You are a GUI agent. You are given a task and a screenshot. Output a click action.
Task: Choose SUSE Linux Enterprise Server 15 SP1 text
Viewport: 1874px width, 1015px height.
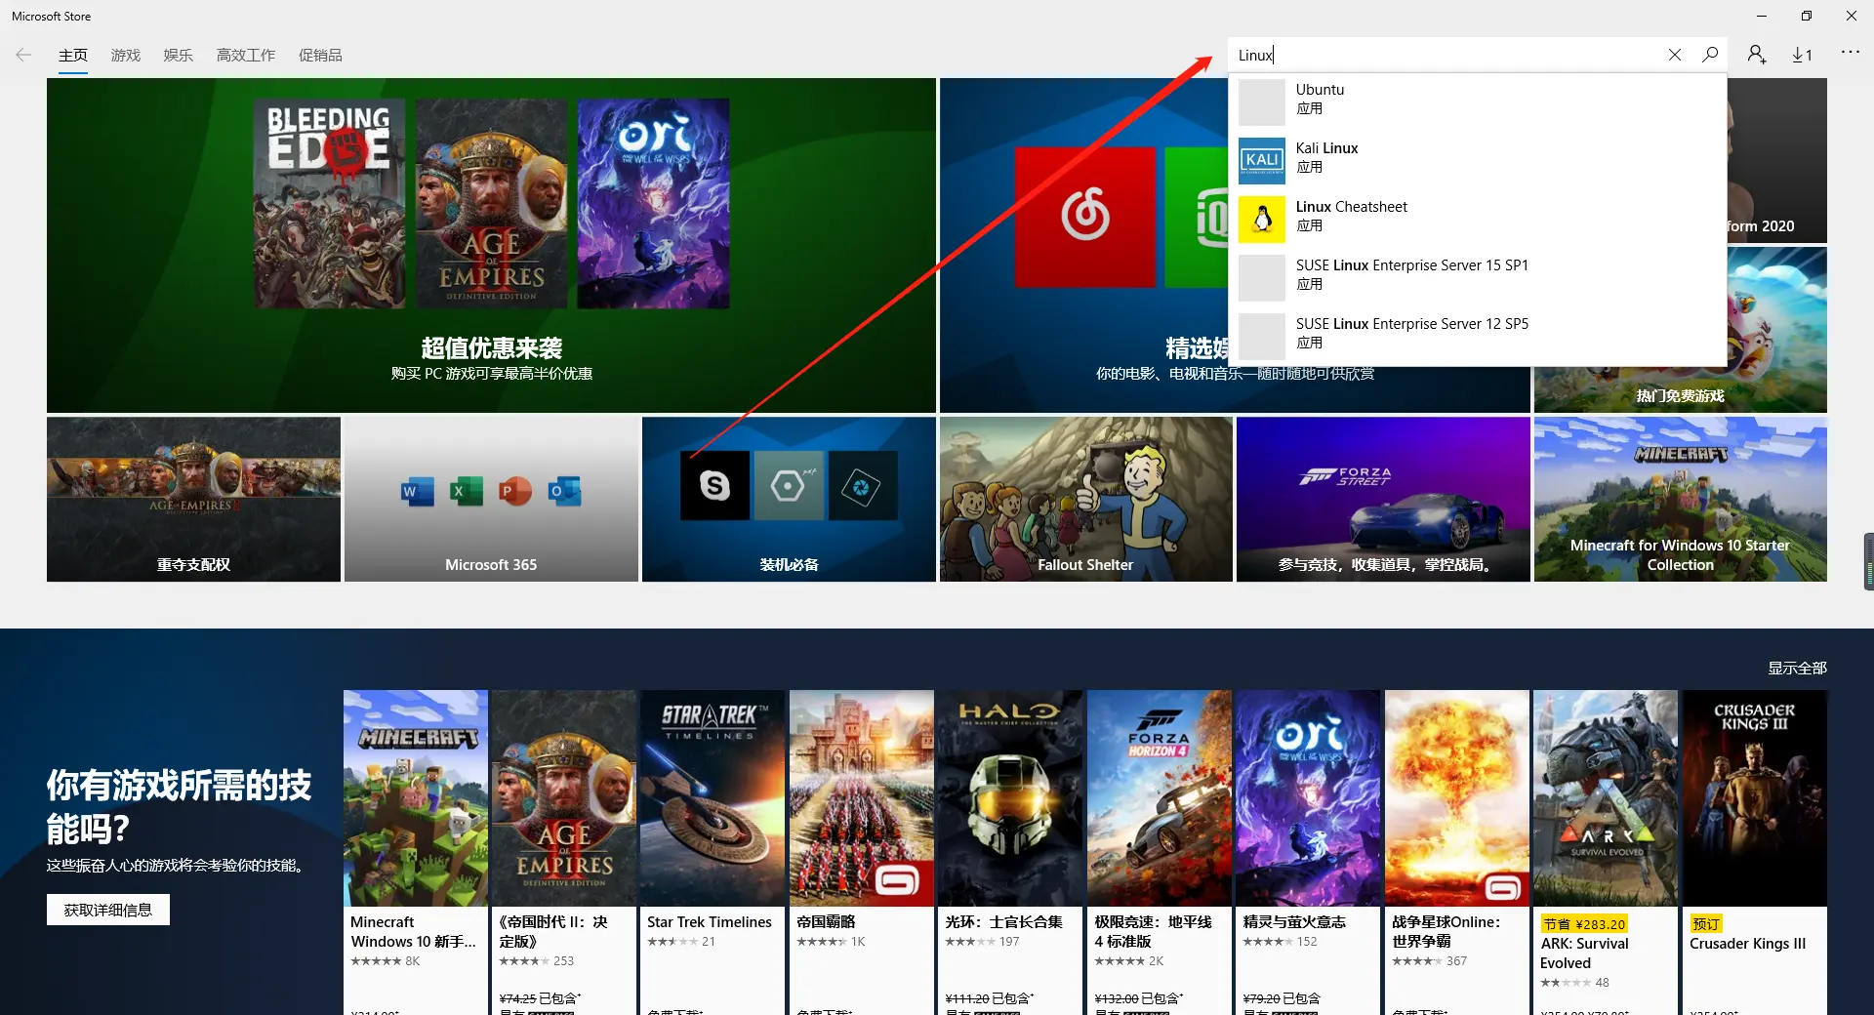[1412, 265]
